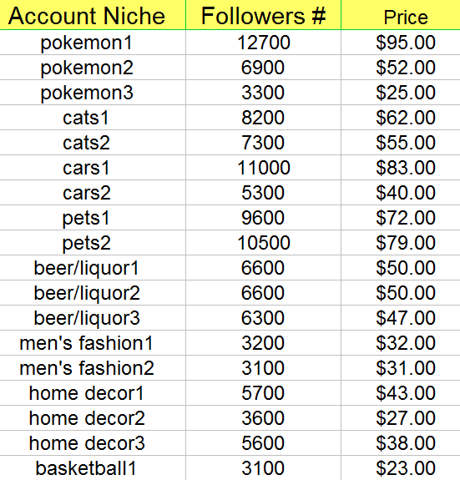Select the Followers # header cell
Image resolution: width=460 pixels, height=480 pixels.
coord(263,15)
